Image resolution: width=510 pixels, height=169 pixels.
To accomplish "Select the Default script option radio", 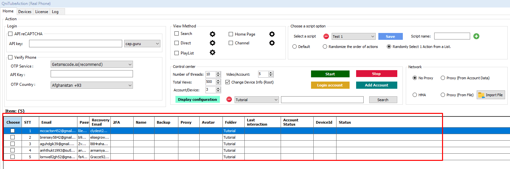I will tap(295, 47).
